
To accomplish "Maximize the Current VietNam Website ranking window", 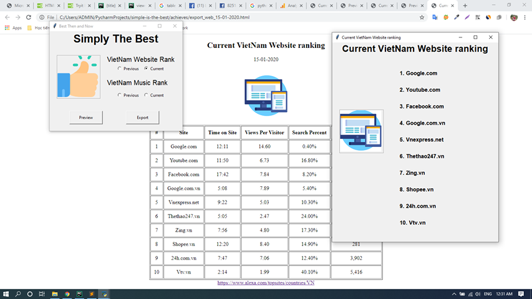I will pos(475,37).
